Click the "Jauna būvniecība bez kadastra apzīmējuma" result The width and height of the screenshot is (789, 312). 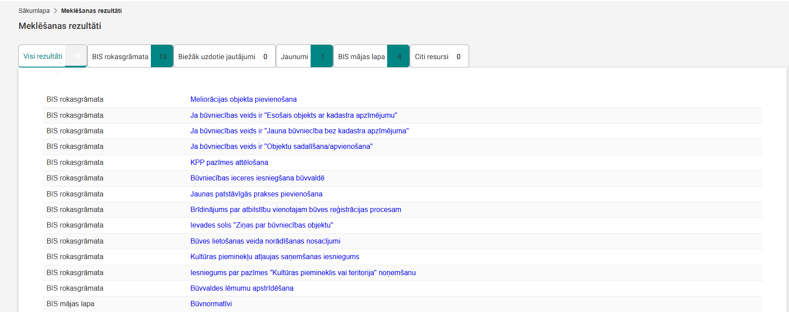[299, 131]
